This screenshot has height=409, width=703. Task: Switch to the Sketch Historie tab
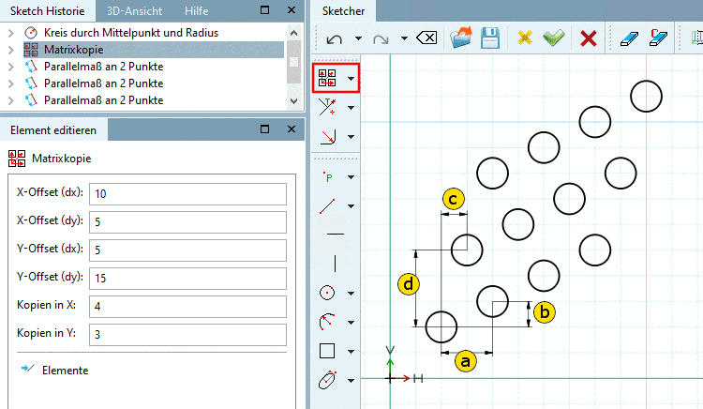click(48, 10)
